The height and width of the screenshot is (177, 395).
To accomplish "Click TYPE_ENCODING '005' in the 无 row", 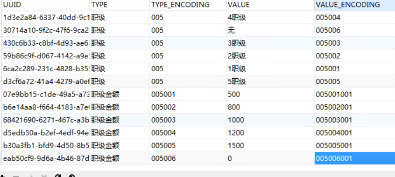I will [x=188, y=30].
